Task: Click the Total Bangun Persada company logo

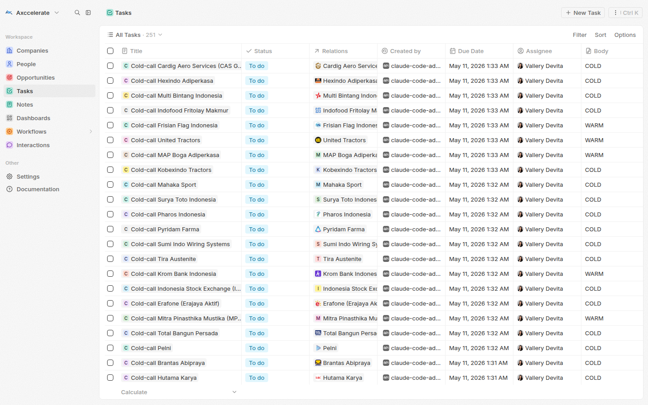Action: coord(318,333)
